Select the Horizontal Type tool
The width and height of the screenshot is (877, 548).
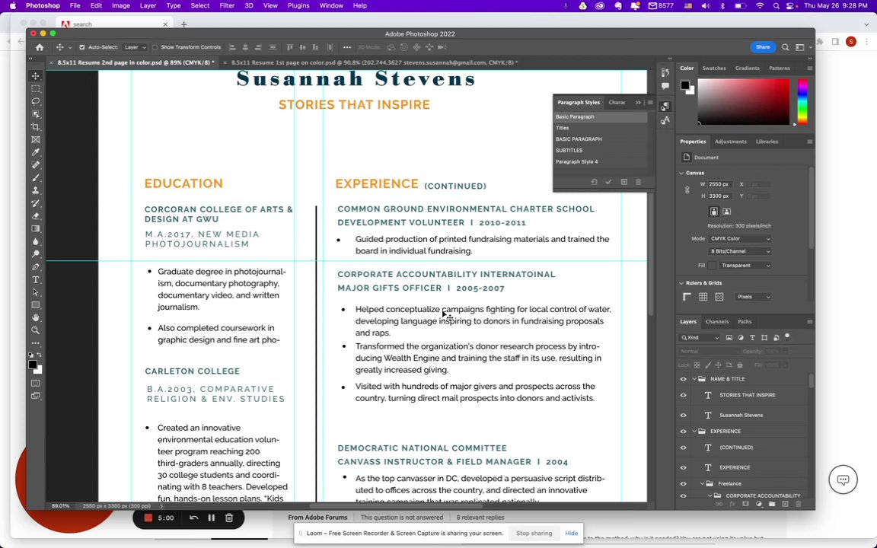click(36, 279)
